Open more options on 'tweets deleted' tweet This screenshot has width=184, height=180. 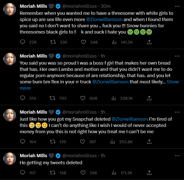click(177, 155)
